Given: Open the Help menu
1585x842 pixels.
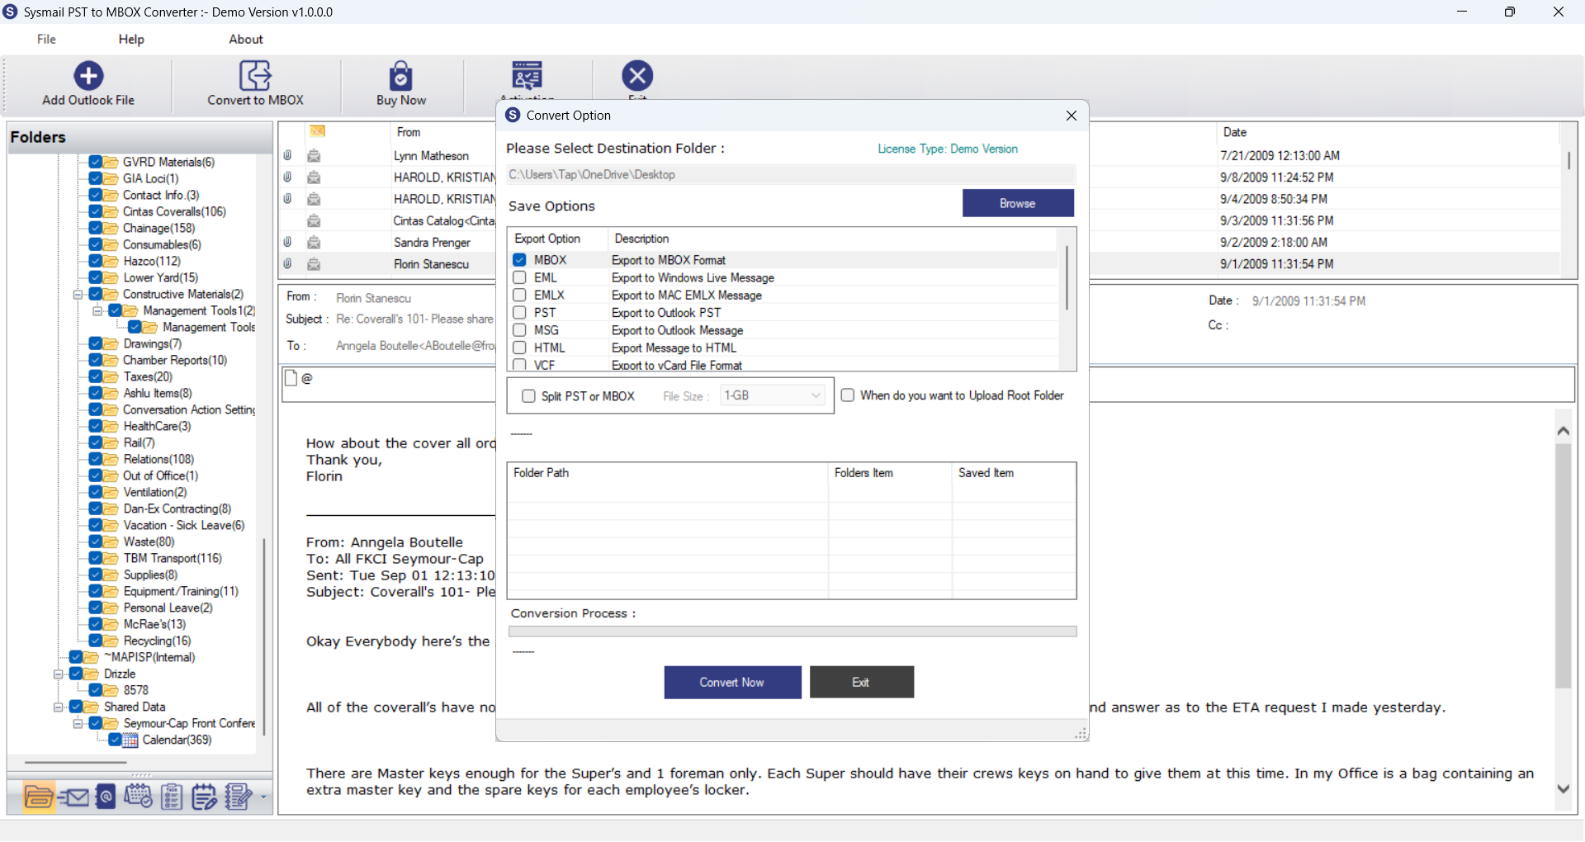Looking at the screenshot, I should 131,39.
